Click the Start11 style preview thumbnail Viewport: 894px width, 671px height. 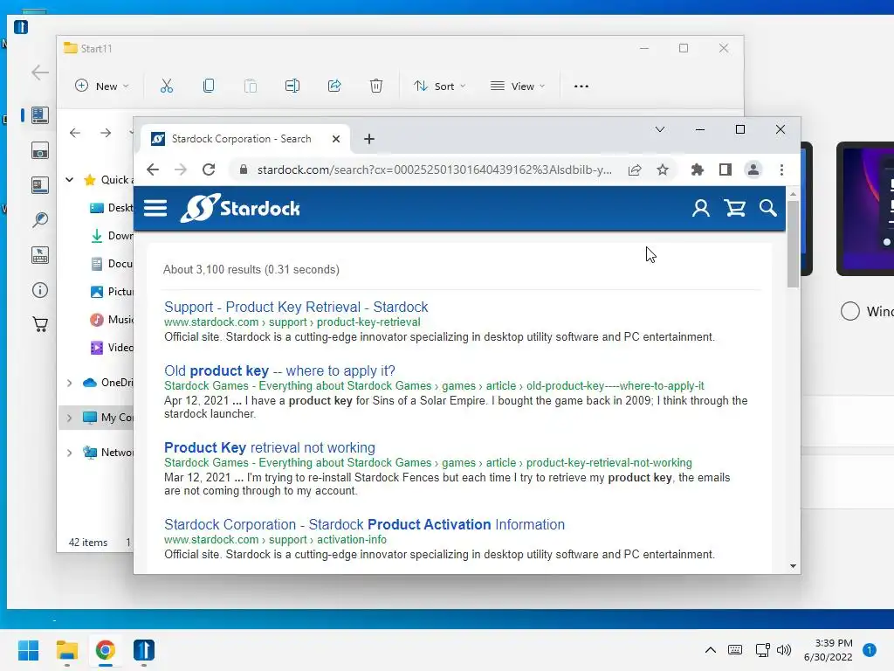click(865, 208)
